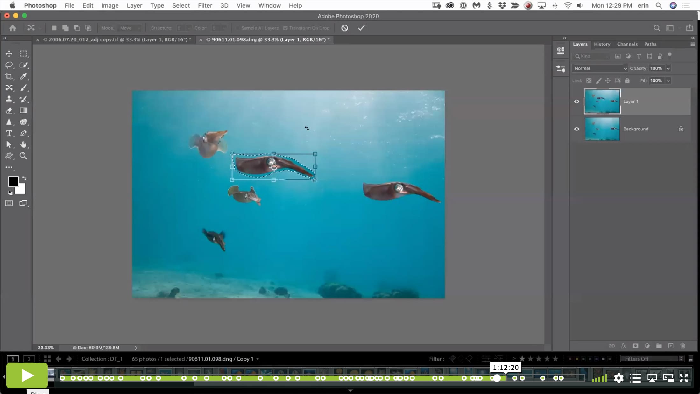Select the Clone Stamp tool
This screenshot has height=394, width=700.
click(x=9, y=99)
